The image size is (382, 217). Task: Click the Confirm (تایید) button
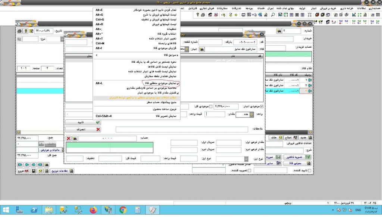[x=83, y=122]
